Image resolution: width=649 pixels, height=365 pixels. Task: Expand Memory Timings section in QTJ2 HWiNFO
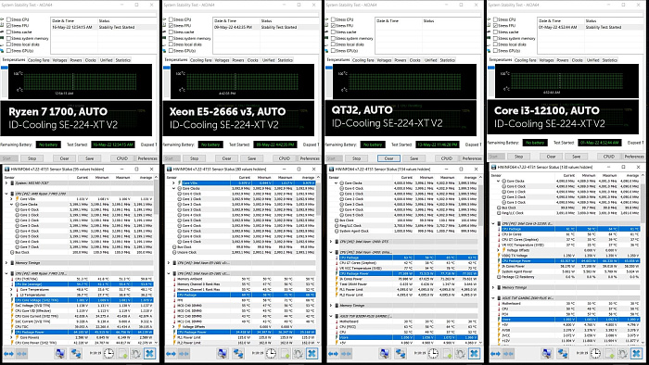(331, 306)
